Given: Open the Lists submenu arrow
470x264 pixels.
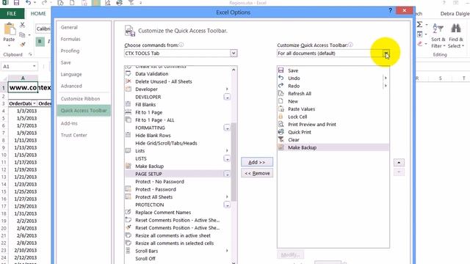Looking at the screenshot, I should 227,150.
